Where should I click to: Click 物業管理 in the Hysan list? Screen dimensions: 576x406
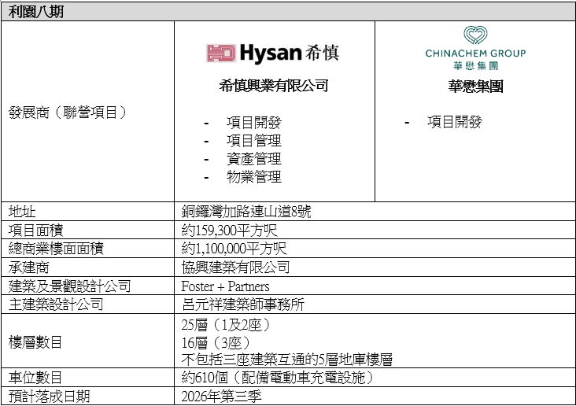253,177
